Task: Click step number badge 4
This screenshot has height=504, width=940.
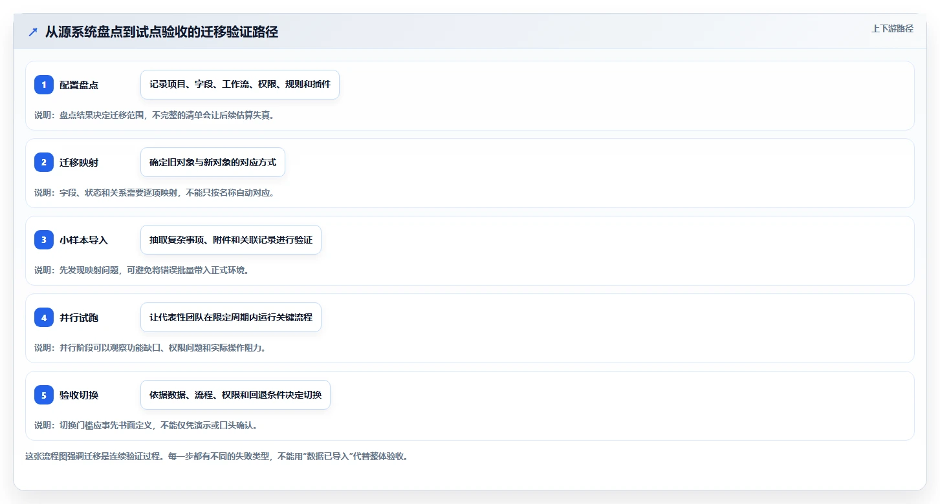Action: coord(44,317)
